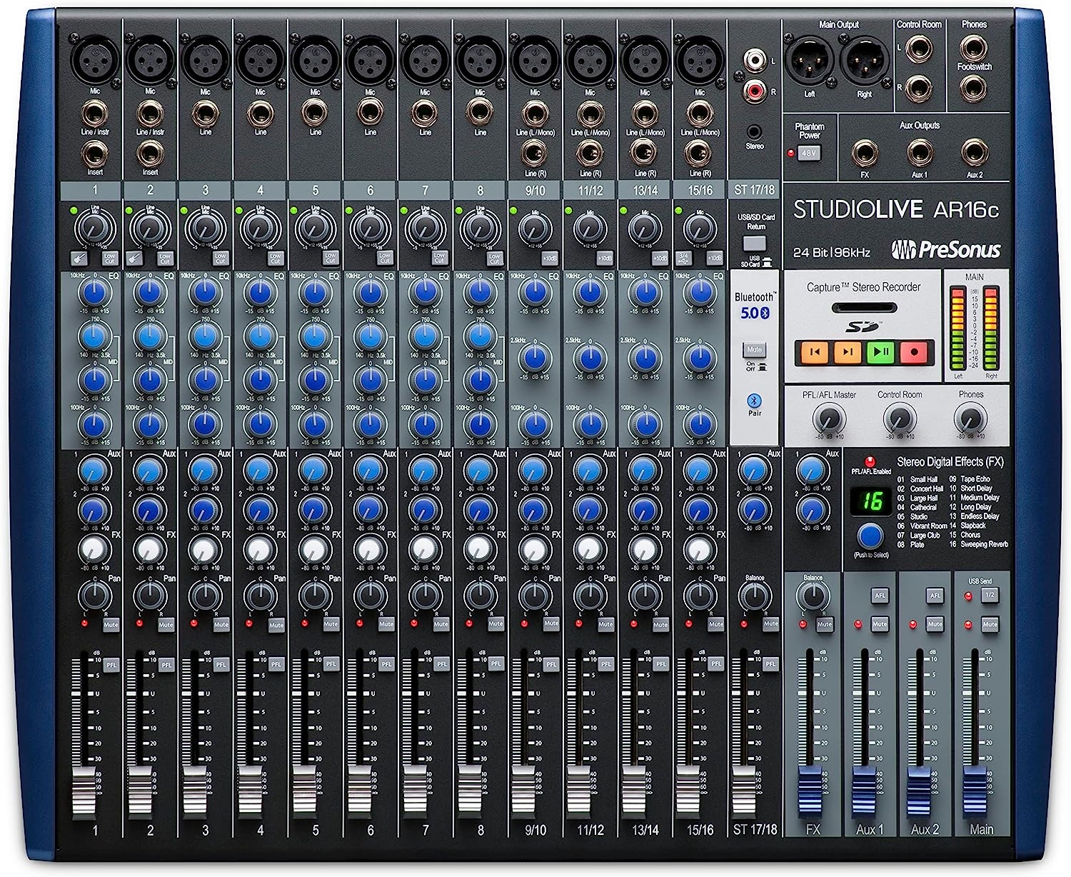Engage the +10dB button on channel 13/14
Image resolution: width=1071 pixels, height=877 pixels.
(660, 258)
